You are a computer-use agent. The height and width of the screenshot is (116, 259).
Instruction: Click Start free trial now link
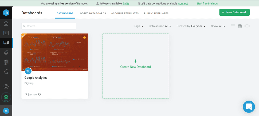pos(207,3)
